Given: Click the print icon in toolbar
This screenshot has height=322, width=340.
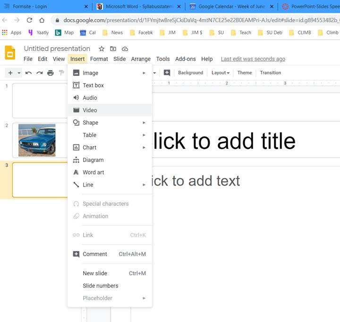Looking at the screenshot, I should pos(51,73).
